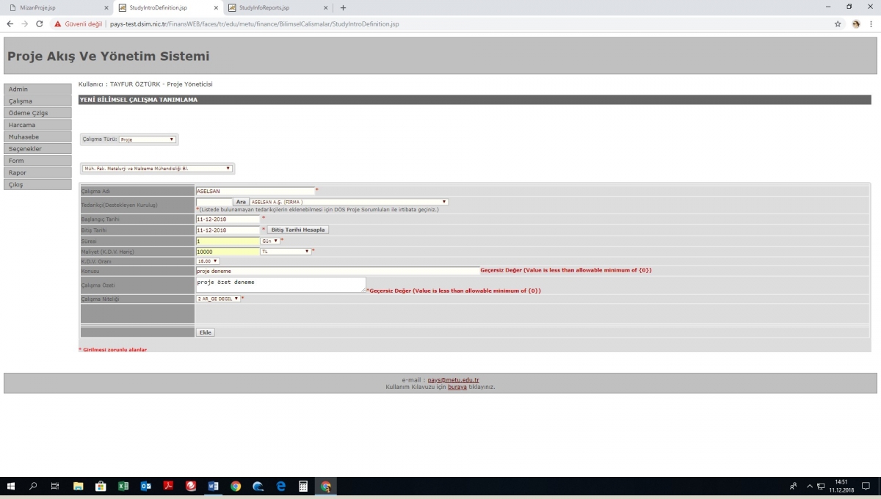Open Excel from the taskbar

(x=123, y=487)
